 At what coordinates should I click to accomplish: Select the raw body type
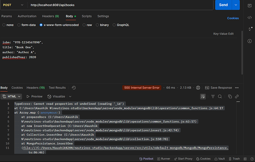pos(87,25)
